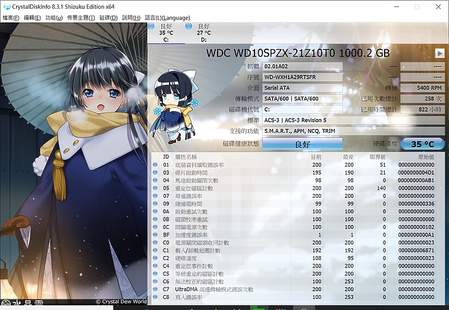This screenshot has width=449, height=310.
Task: Select the D: drive tab at 27 °C
Action: [x=203, y=33]
